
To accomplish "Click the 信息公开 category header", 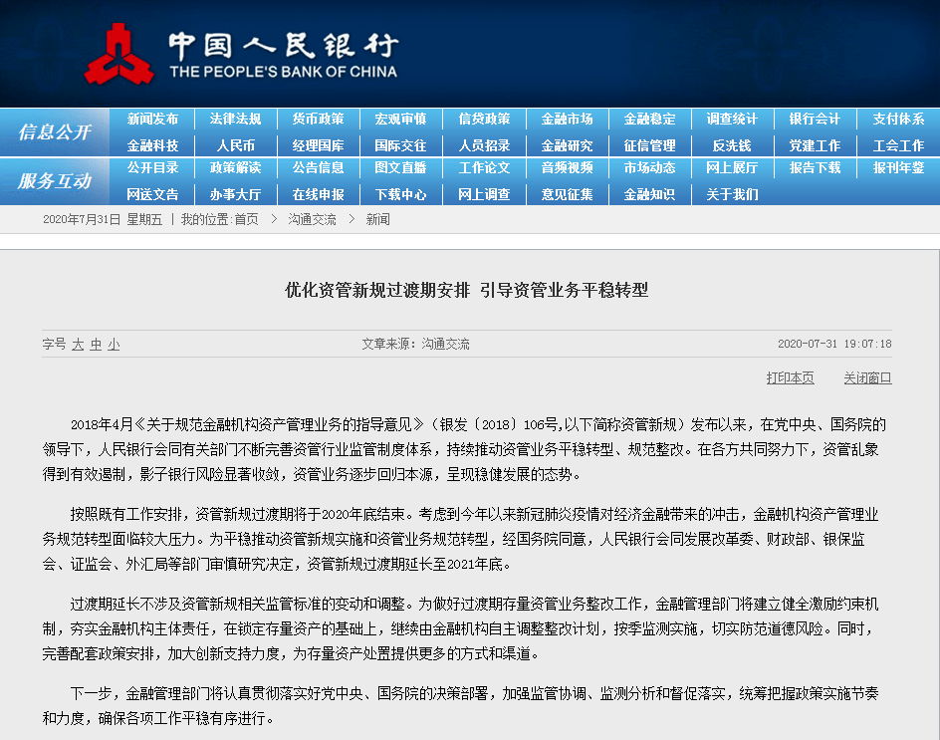I will click(55, 131).
